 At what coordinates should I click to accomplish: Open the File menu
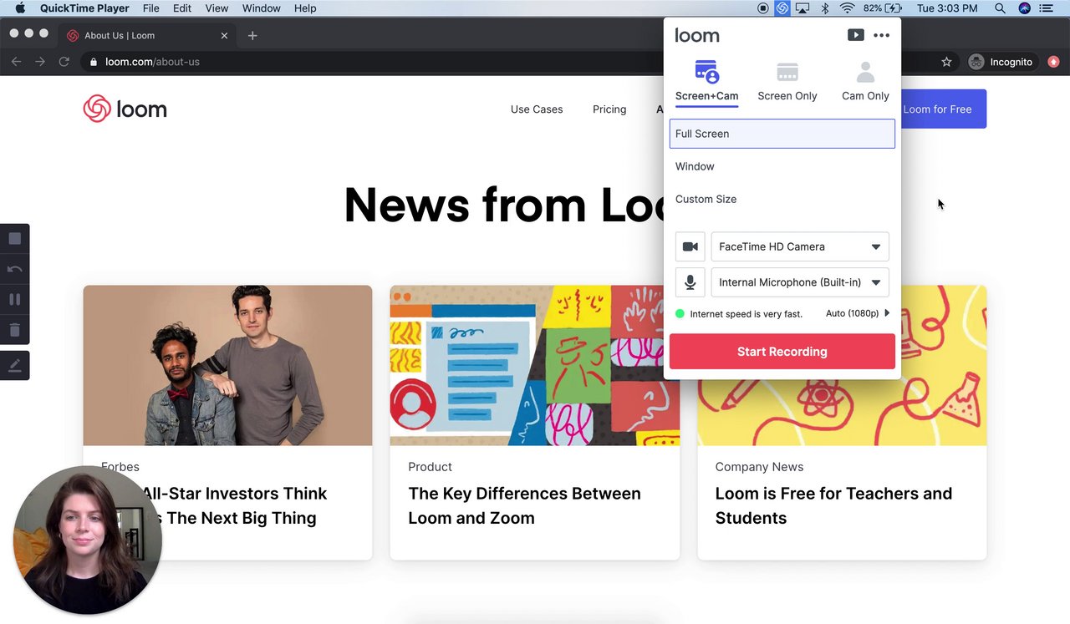(x=150, y=8)
